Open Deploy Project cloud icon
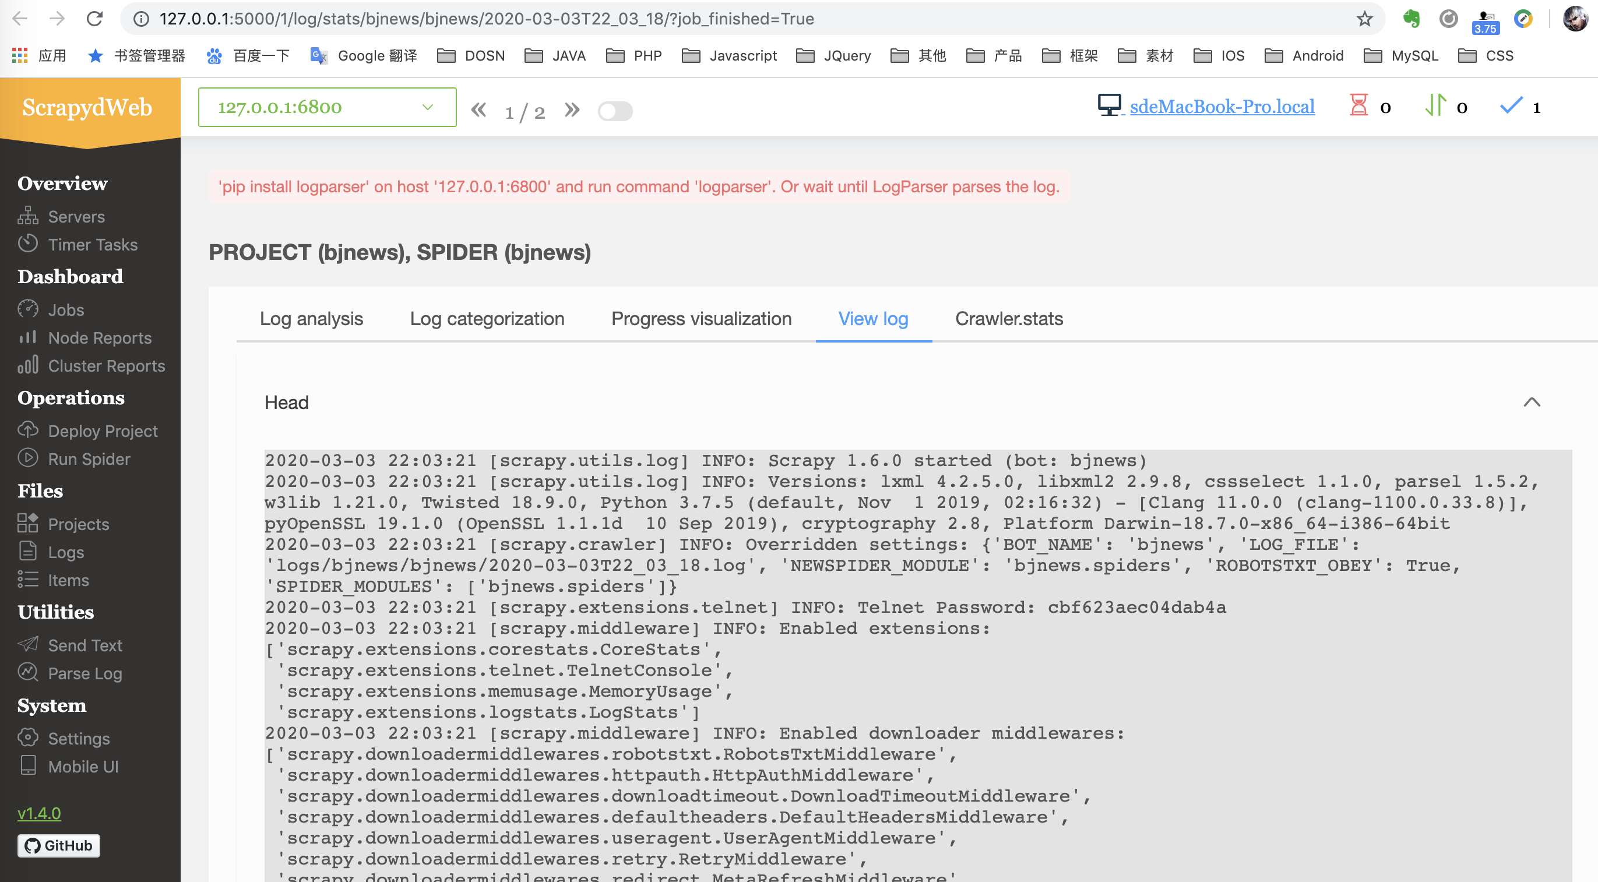 [x=27, y=430]
